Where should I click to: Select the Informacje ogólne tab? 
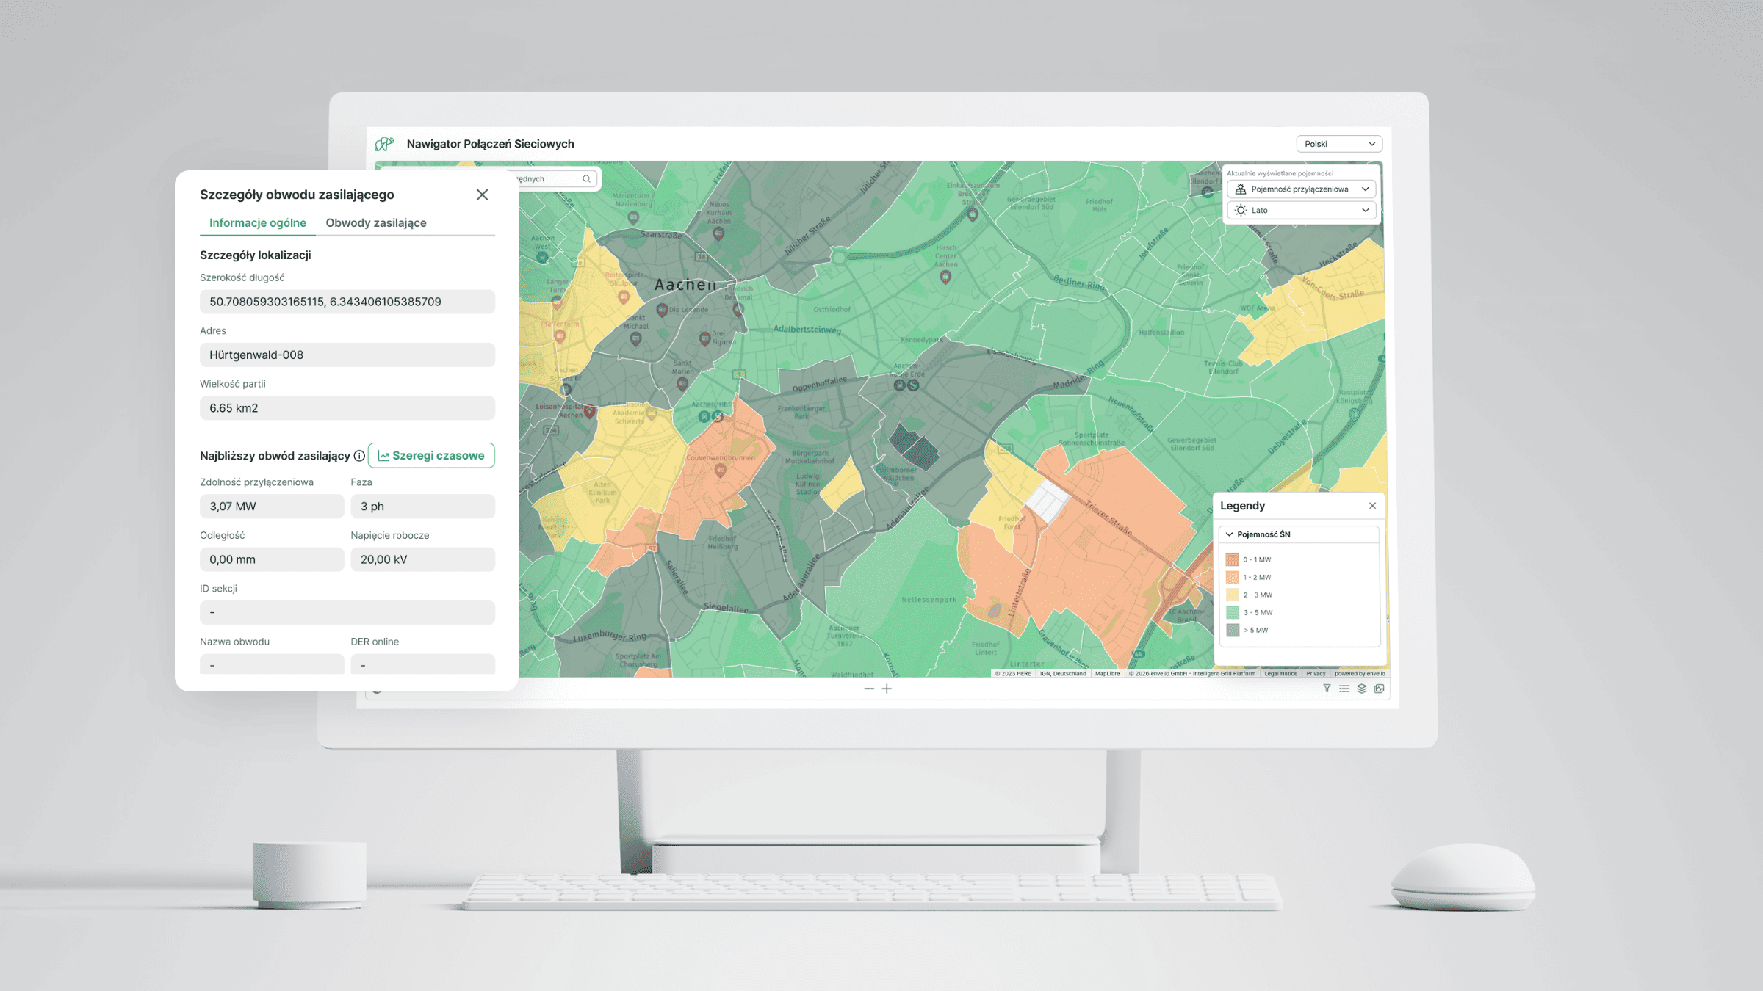click(x=257, y=223)
